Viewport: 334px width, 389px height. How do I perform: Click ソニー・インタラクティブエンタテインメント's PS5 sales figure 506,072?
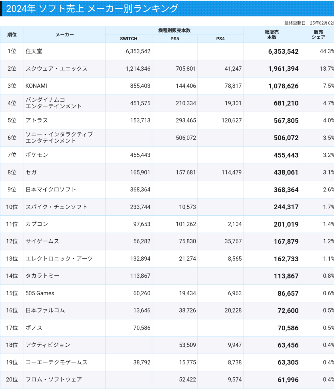pos(186,138)
